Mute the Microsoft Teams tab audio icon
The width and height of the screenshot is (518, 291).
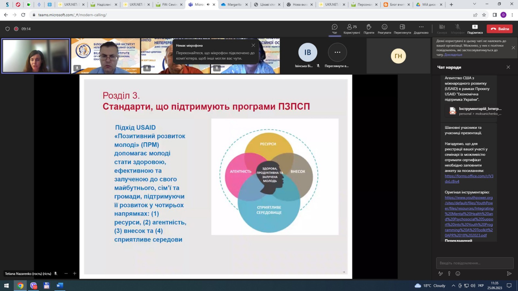coord(208,5)
